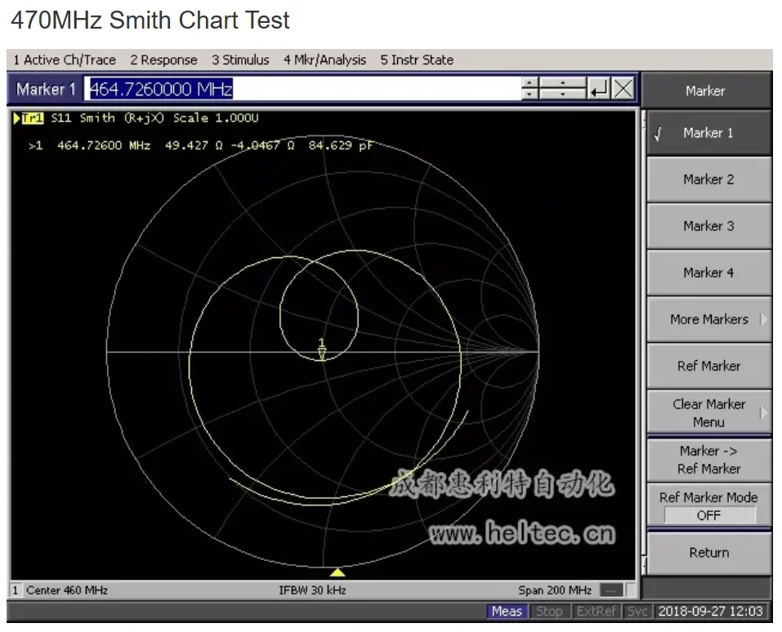This screenshot has height=632, width=782.
Task: Click the fine adjust split-arrow control
Action: coord(563,89)
